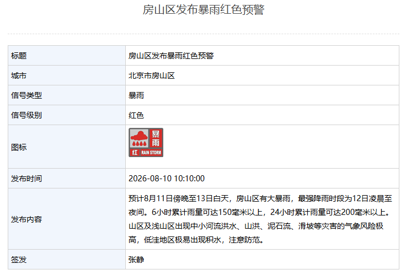Click the red rainstorm warning icon
Image resolution: width=406 pixels, height=275 pixels.
click(146, 142)
